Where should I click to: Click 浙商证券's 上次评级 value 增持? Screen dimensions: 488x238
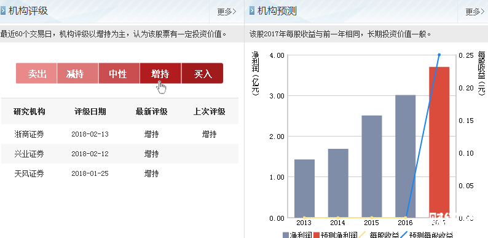209,134
